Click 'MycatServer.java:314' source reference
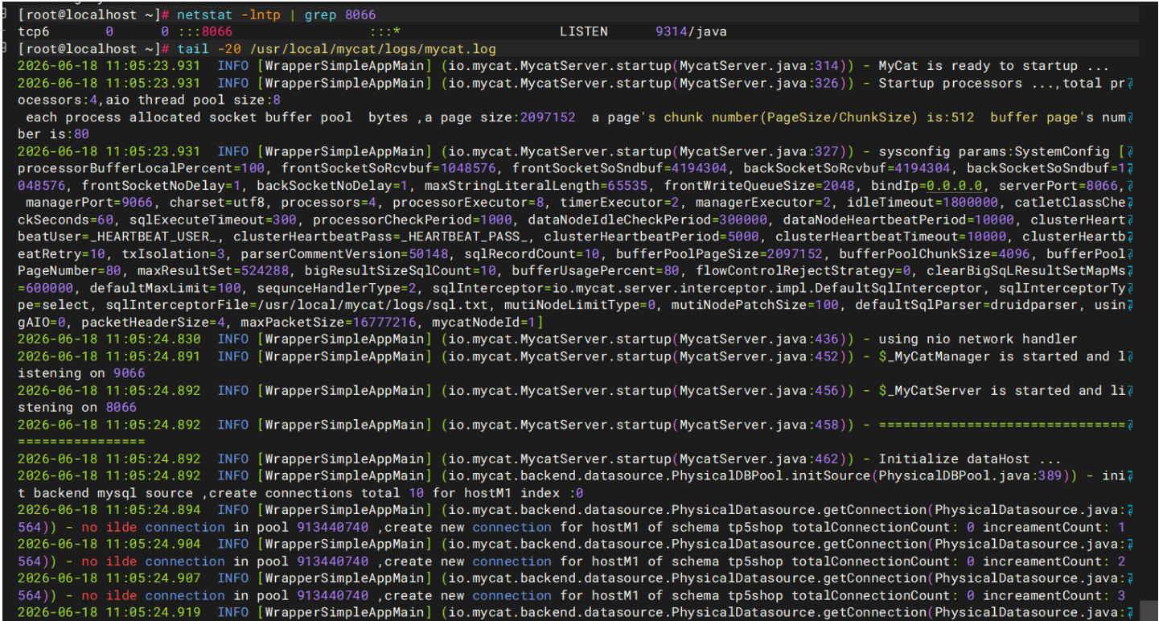1163x621 pixels. [758, 66]
